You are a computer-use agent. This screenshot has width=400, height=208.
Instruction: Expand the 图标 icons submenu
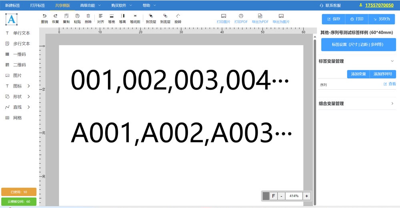(28, 86)
